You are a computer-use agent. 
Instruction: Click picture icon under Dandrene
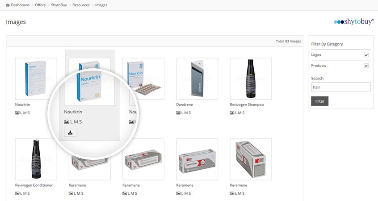click(178, 113)
